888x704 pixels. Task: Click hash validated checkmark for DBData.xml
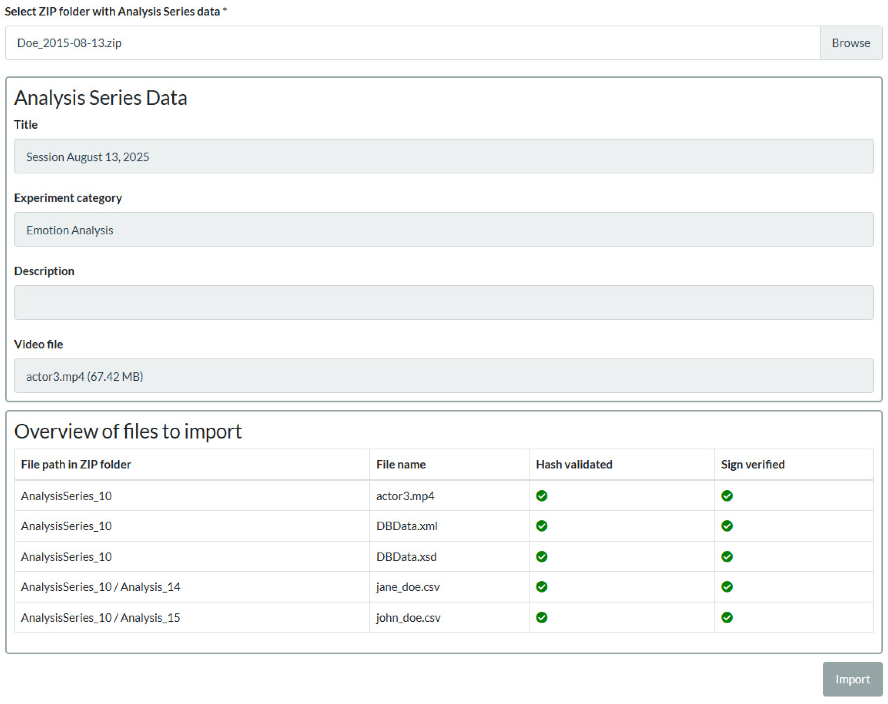[542, 525]
